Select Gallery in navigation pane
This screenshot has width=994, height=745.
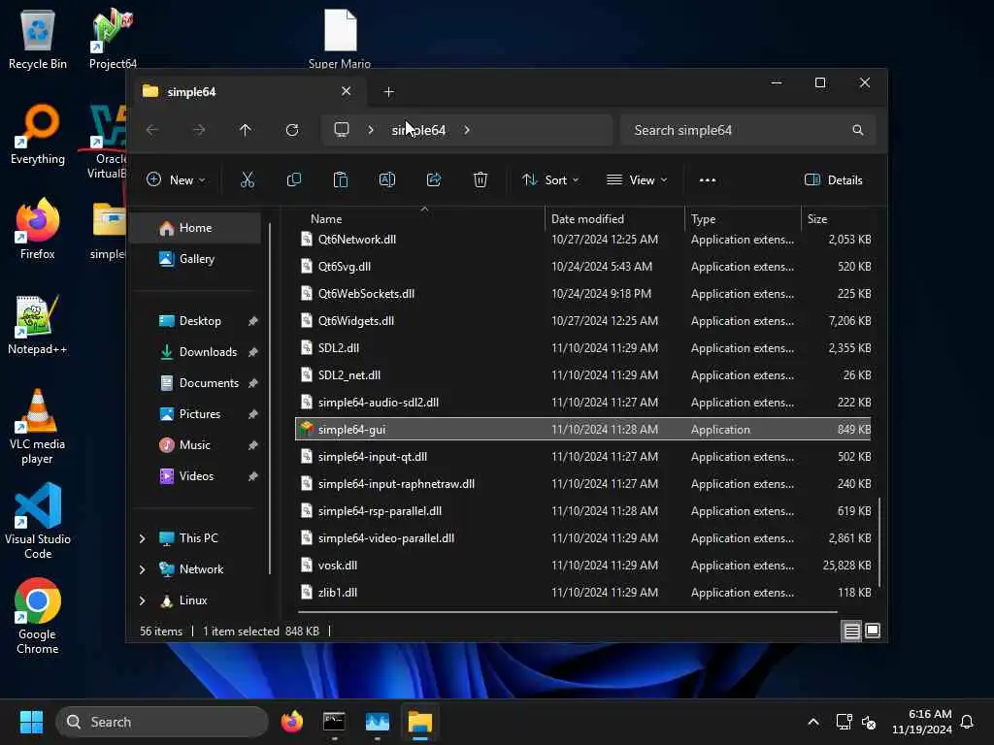pyautogui.click(x=195, y=259)
